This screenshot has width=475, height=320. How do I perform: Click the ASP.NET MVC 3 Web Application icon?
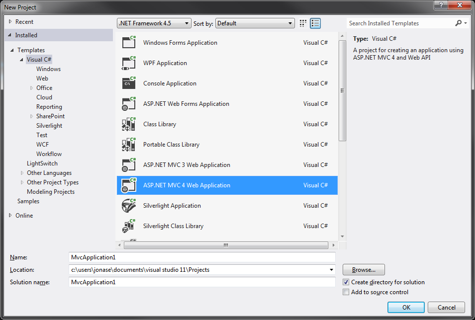(128, 164)
